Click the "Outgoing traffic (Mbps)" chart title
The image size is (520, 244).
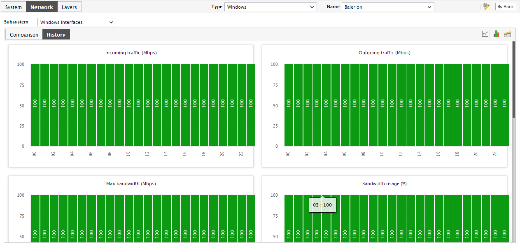click(x=385, y=53)
